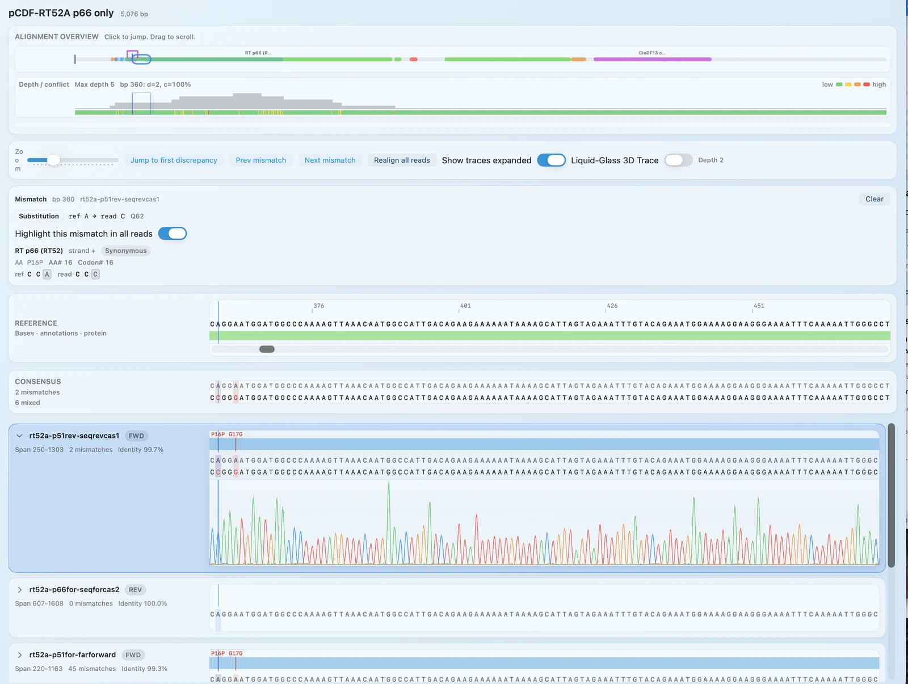Screen dimensions: 908x684
Task: Toggle Highlight this mismatch in all reads
Action: pos(173,234)
